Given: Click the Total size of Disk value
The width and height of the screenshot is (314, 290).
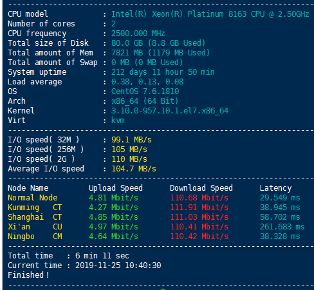Looking at the screenshot, I should [x=158, y=43].
